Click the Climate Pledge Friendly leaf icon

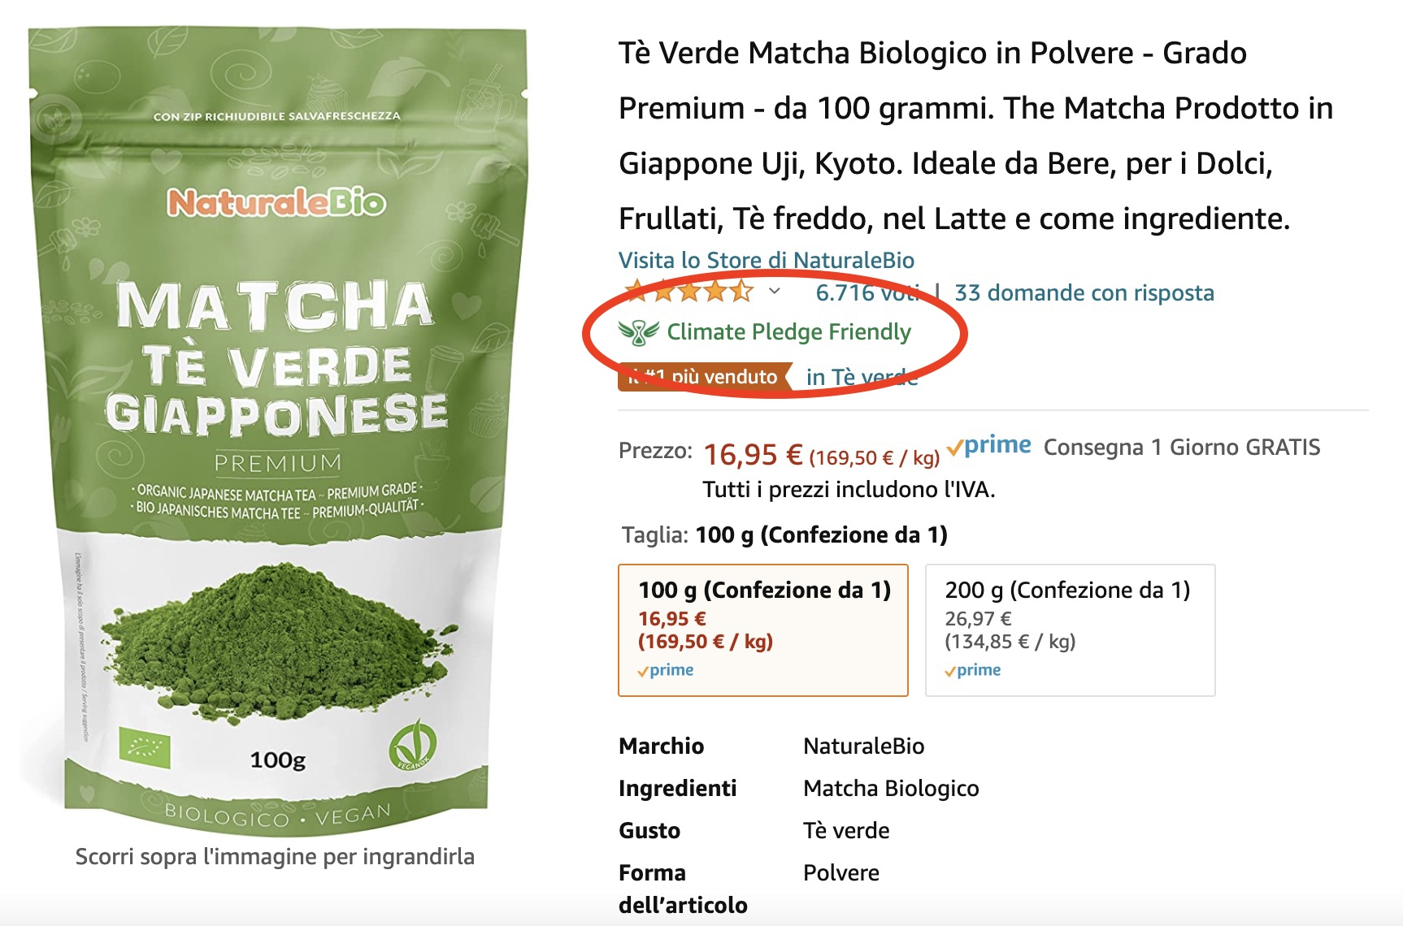(x=639, y=331)
